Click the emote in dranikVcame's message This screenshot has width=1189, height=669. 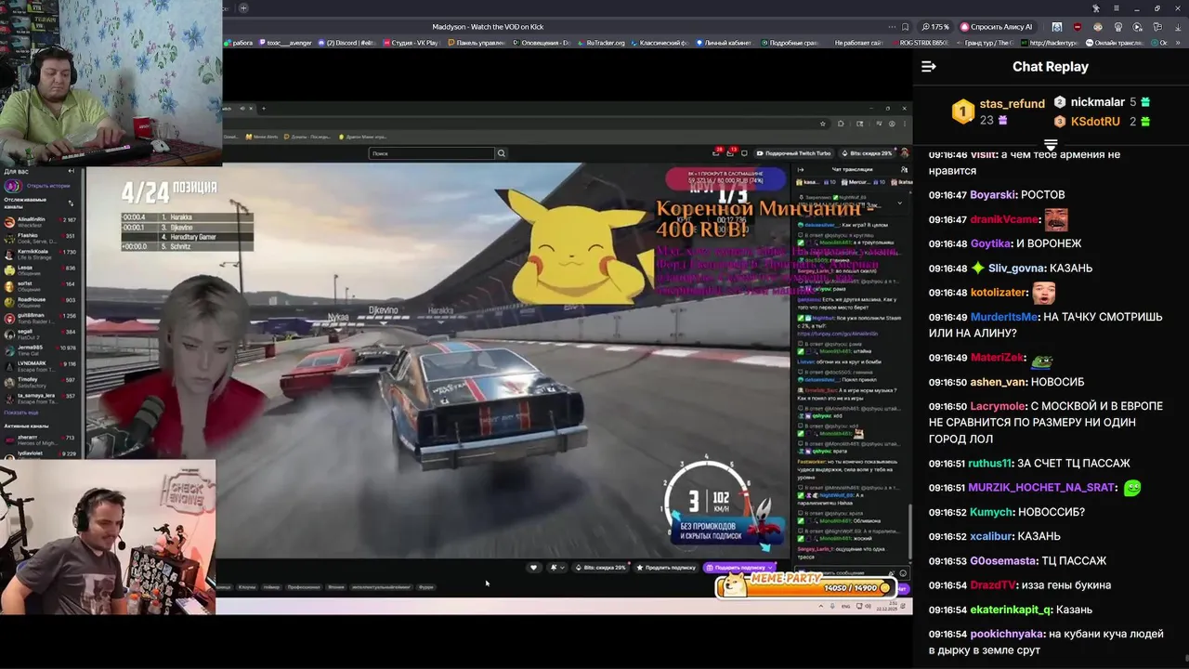(1056, 219)
